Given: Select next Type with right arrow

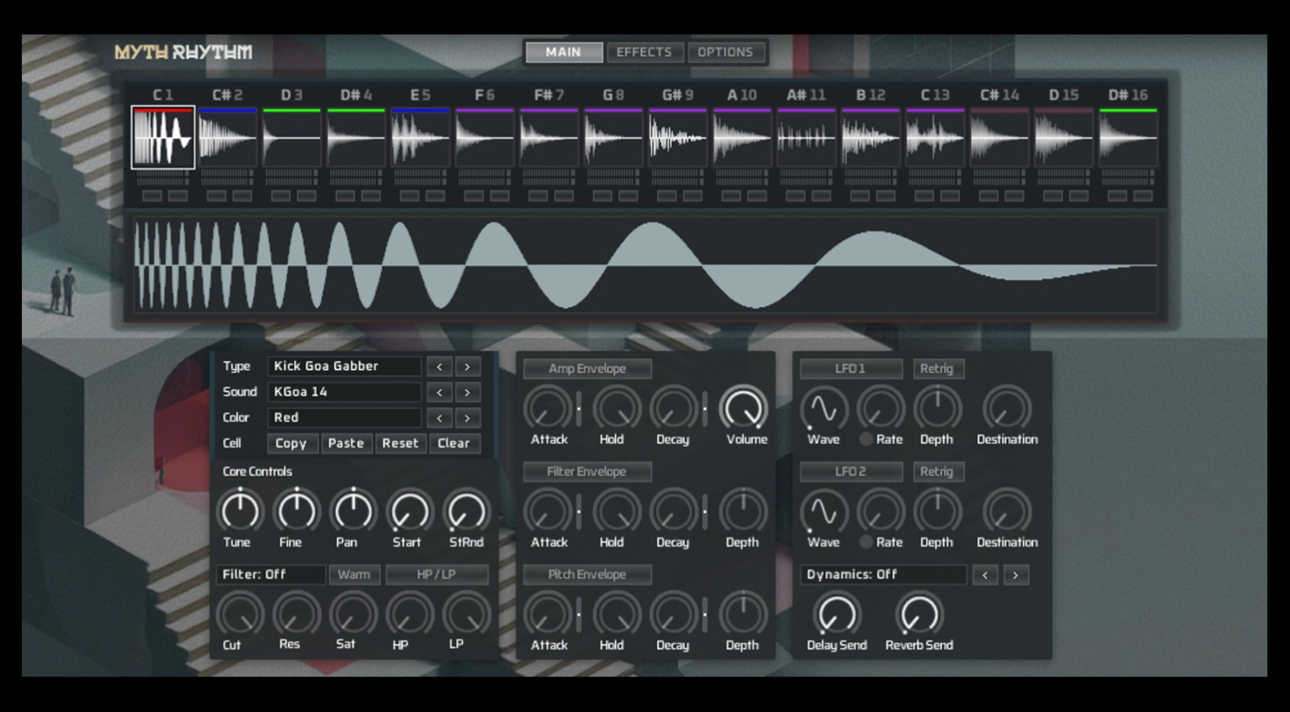Looking at the screenshot, I should point(468,367).
